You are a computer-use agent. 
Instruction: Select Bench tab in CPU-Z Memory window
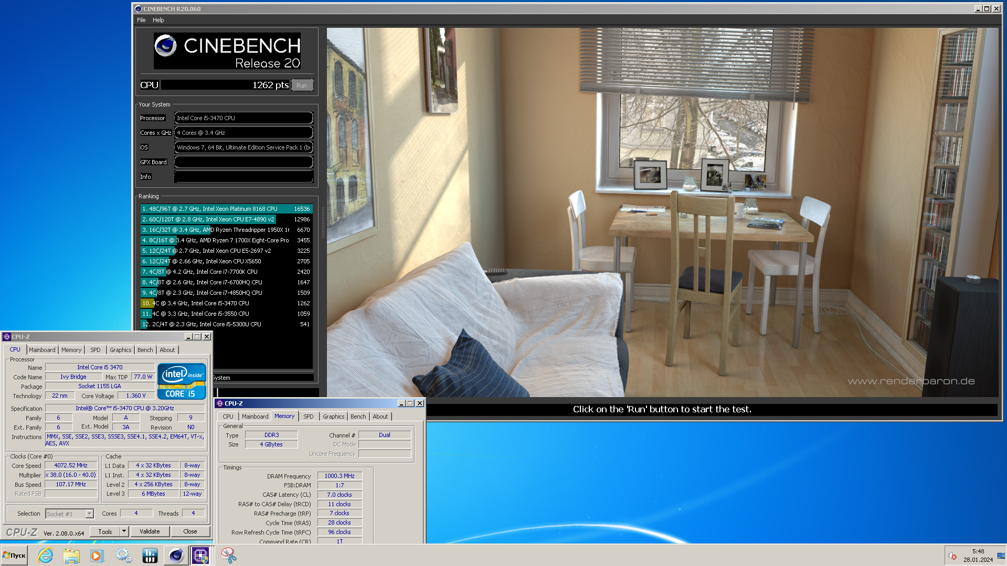click(x=358, y=417)
